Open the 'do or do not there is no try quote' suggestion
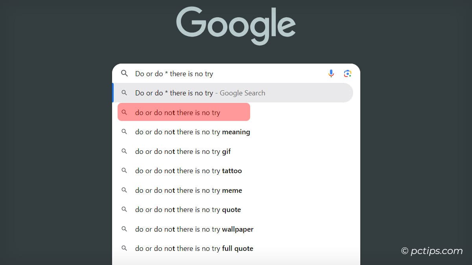 click(x=188, y=210)
